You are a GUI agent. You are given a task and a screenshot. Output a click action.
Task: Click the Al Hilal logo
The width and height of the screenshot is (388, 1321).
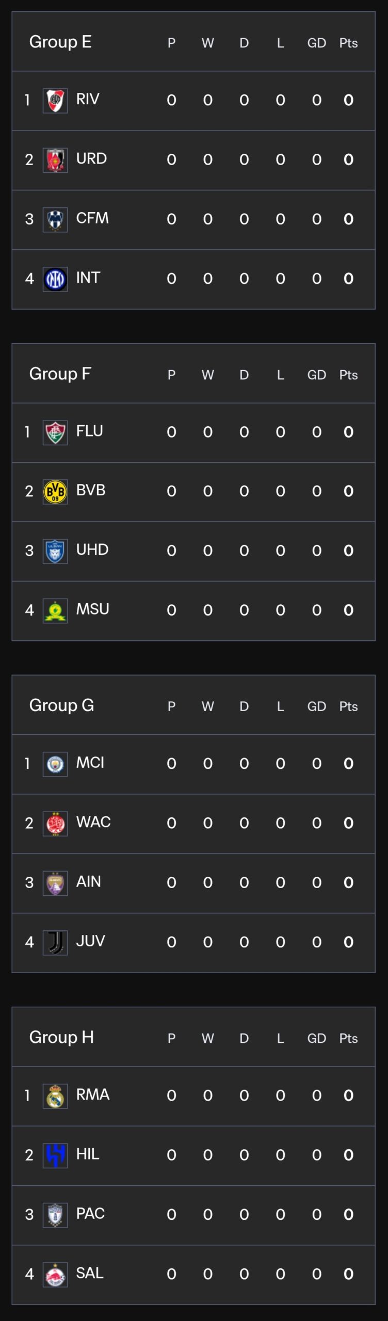(55, 1155)
